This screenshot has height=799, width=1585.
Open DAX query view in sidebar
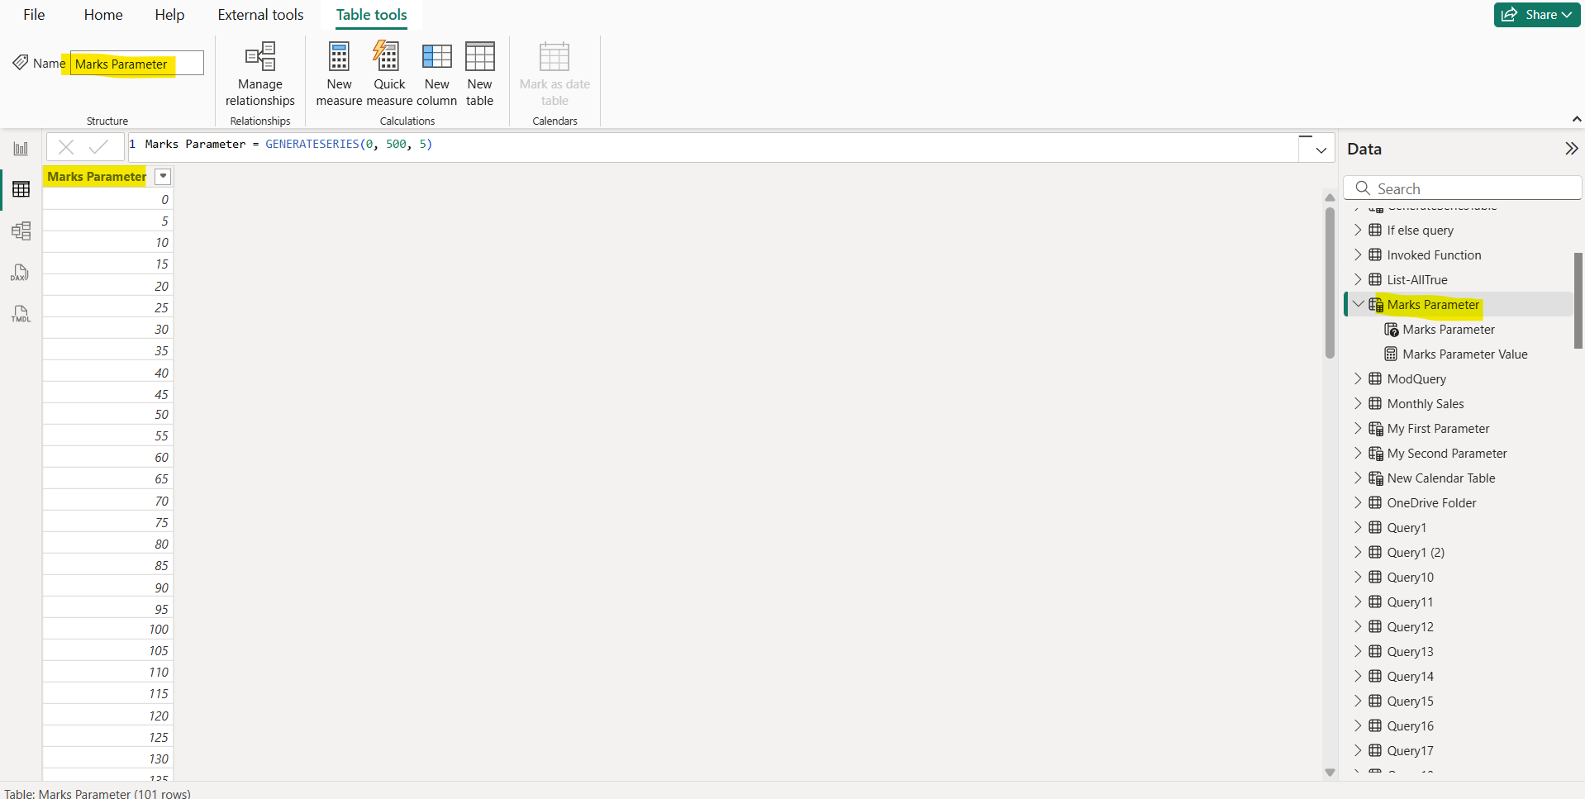tap(21, 273)
